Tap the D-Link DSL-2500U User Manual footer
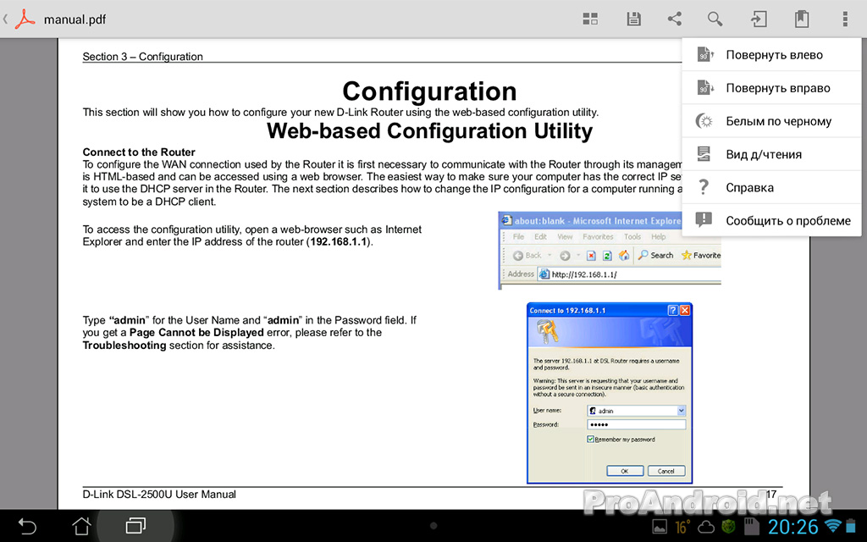Viewport: 867px width, 542px height. (159, 495)
